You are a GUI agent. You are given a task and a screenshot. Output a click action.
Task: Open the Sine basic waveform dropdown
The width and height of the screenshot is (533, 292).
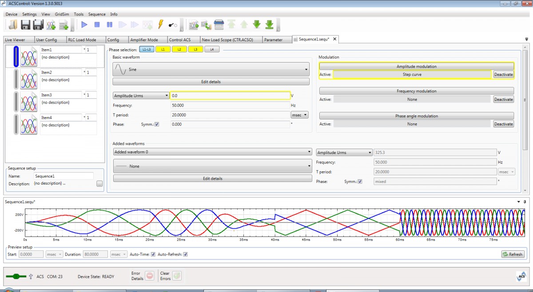pyautogui.click(x=211, y=69)
